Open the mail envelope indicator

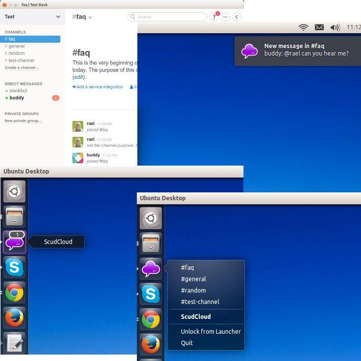(x=319, y=27)
